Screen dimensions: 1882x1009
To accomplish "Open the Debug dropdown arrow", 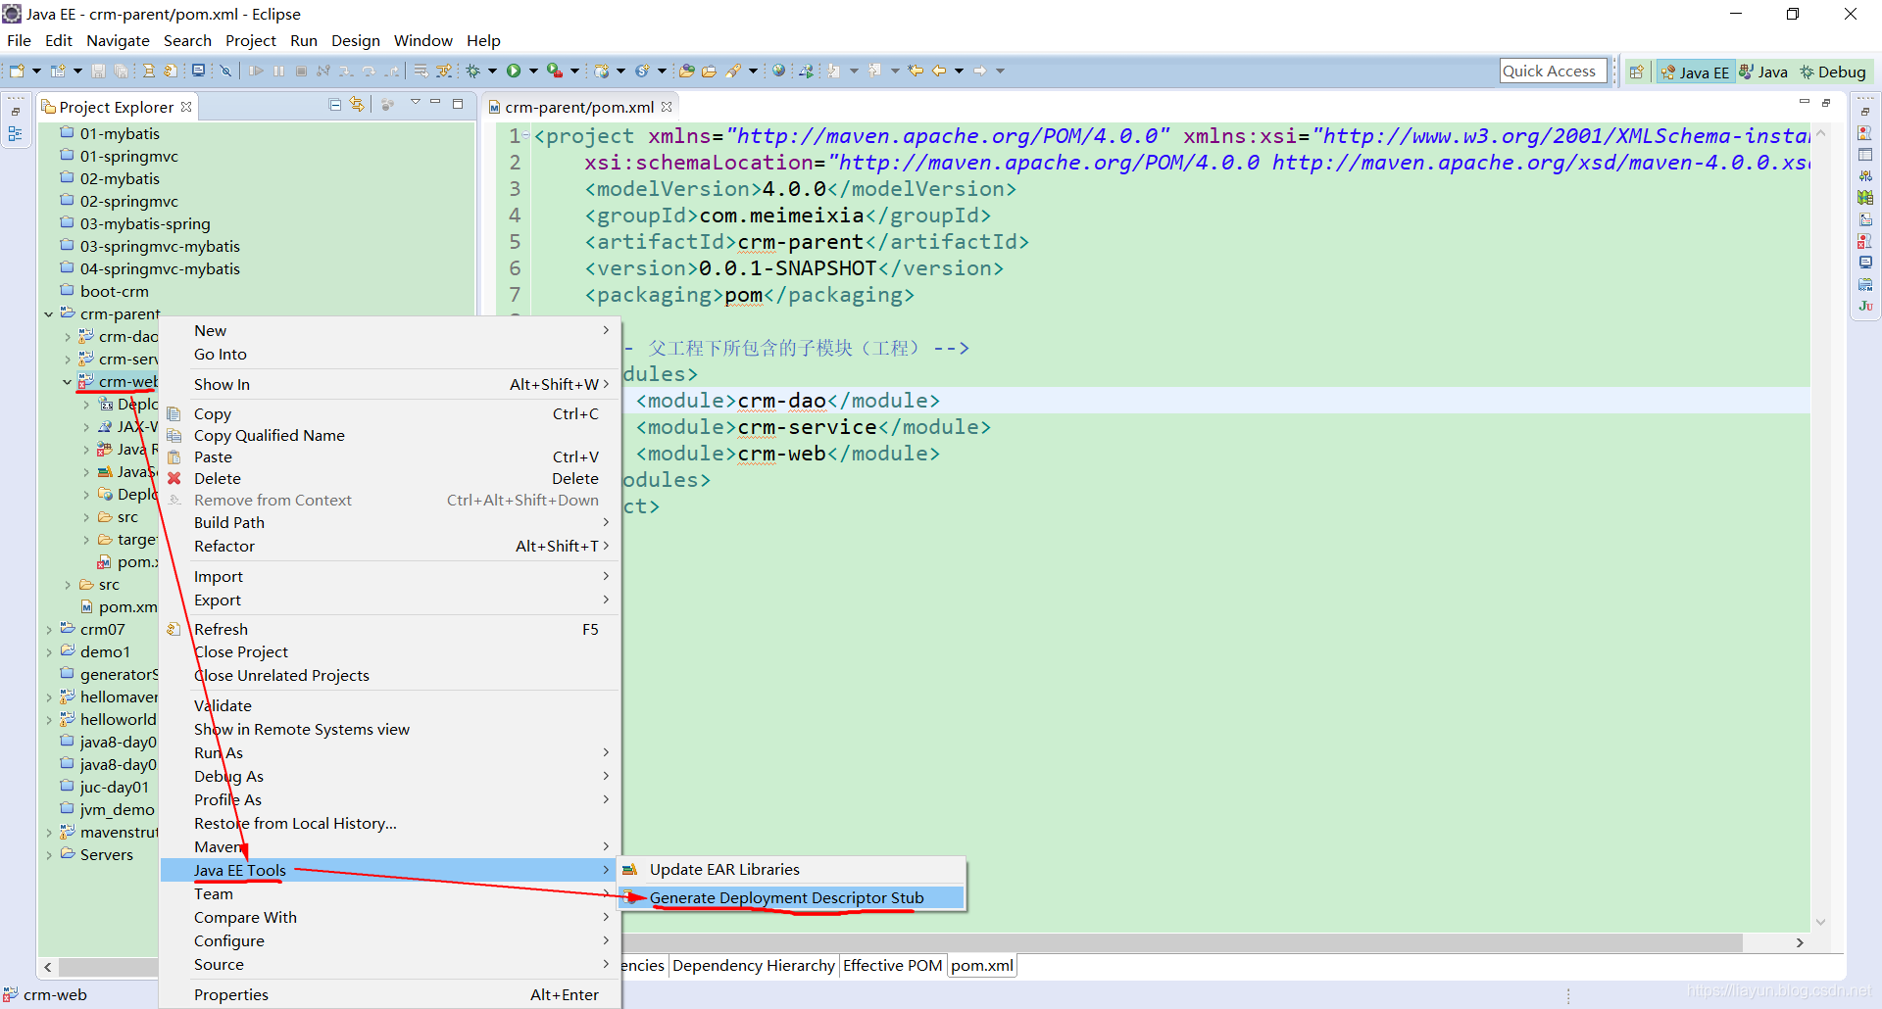I will coord(492,71).
